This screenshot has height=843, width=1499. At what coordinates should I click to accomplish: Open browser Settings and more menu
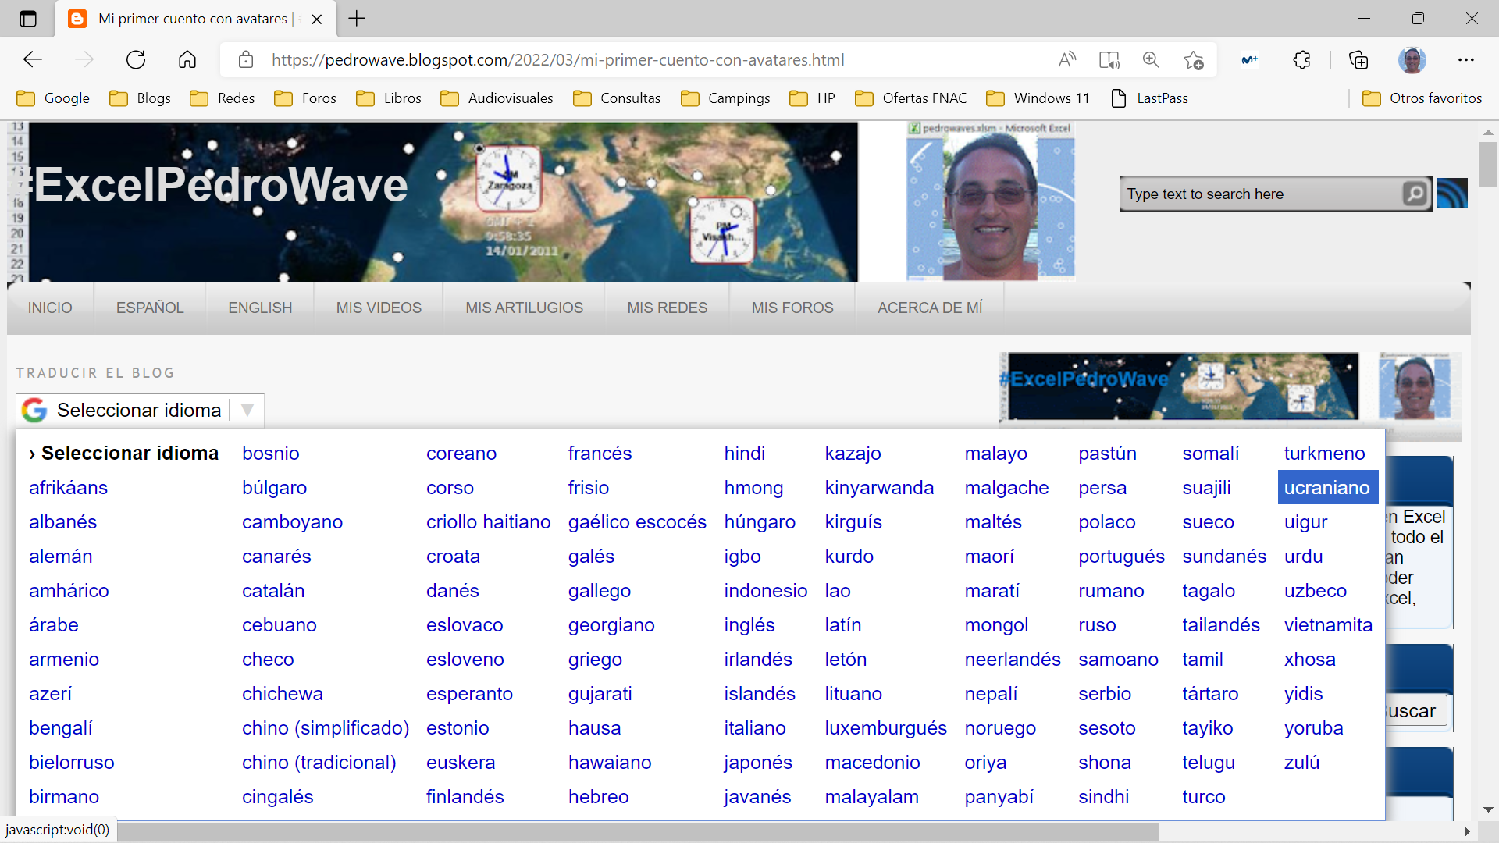1465,60
